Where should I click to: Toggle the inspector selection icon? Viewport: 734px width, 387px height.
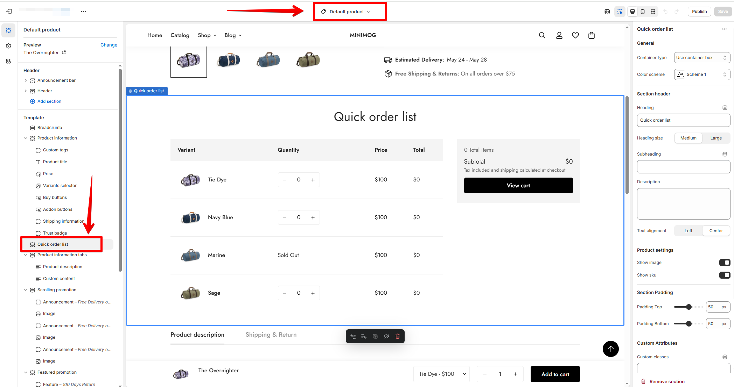[x=620, y=12]
